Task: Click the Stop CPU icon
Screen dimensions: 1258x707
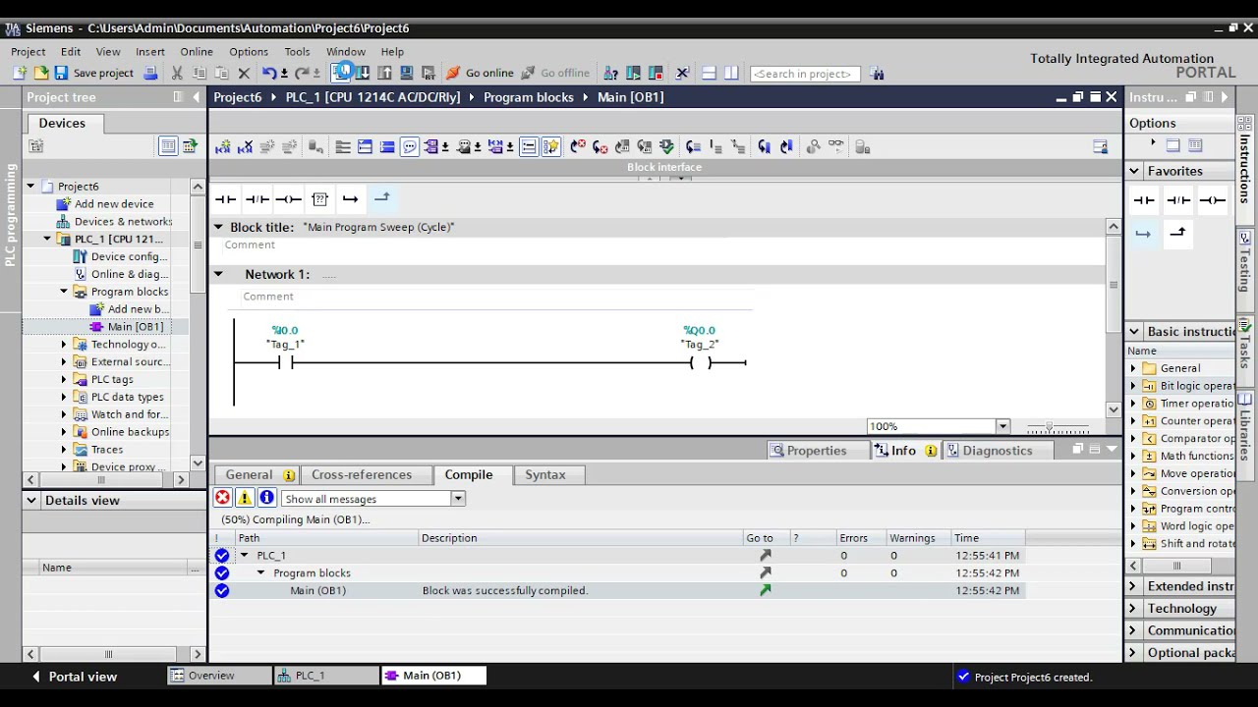Action: [657, 74]
